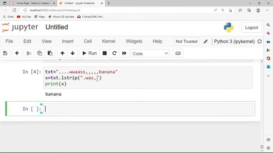The image size is (273, 153).
Task: Insert a cell below with plus icon
Action: (17, 53)
